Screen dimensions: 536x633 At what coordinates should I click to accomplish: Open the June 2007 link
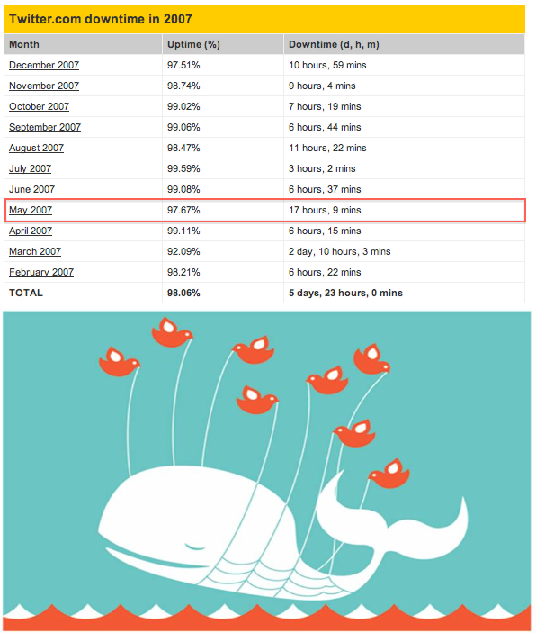[x=31, y=189]
